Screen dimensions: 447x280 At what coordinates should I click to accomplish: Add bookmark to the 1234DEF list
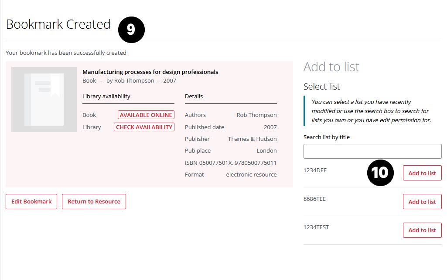click(422, 173)
